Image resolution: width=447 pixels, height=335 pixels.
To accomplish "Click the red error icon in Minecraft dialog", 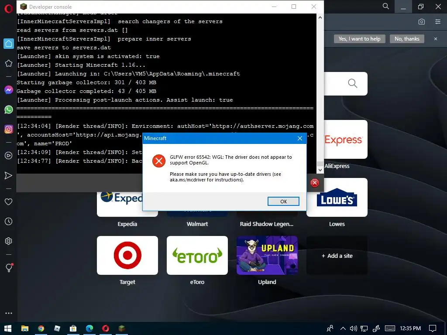I will [x=159, y=161].
